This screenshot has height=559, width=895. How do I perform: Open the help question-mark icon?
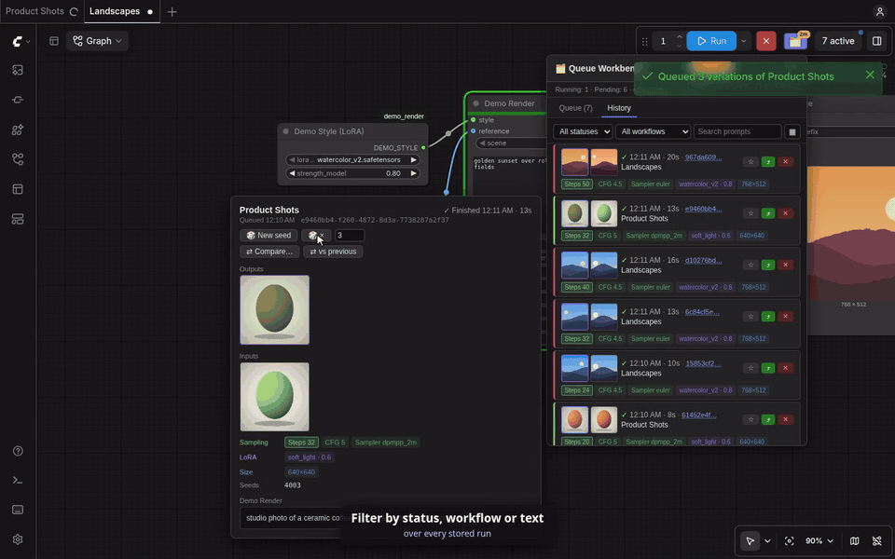pyautogui.click(x=18, y=451)
